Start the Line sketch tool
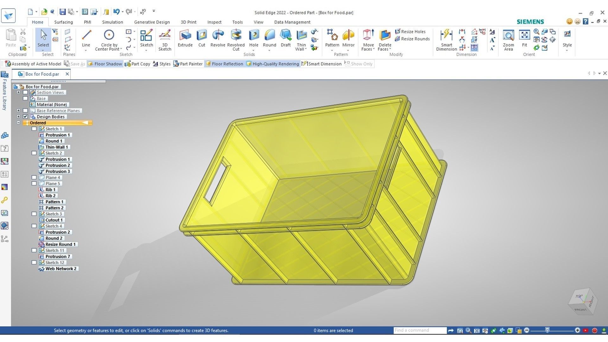Image resolution: width=608 pixels, height=342 pixels. point(86,38)
